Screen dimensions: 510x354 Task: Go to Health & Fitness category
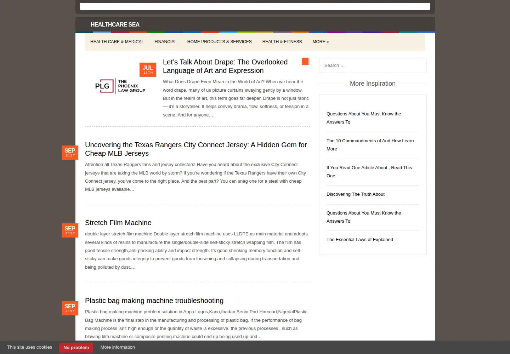point(282,42)
